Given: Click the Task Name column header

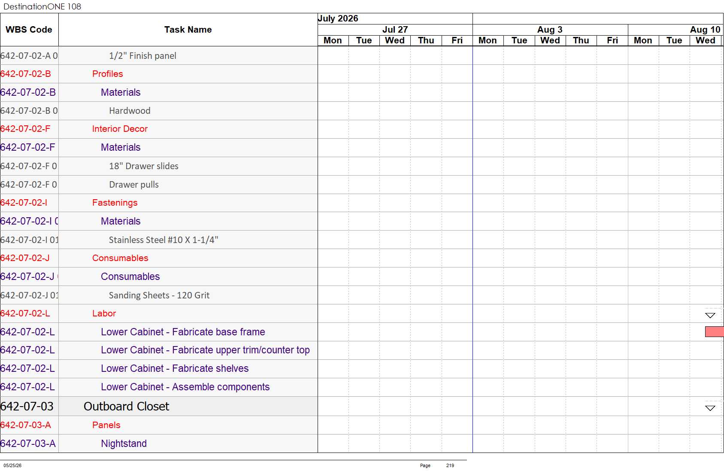Looking at the screenshot, I should (x=188, y=30).
